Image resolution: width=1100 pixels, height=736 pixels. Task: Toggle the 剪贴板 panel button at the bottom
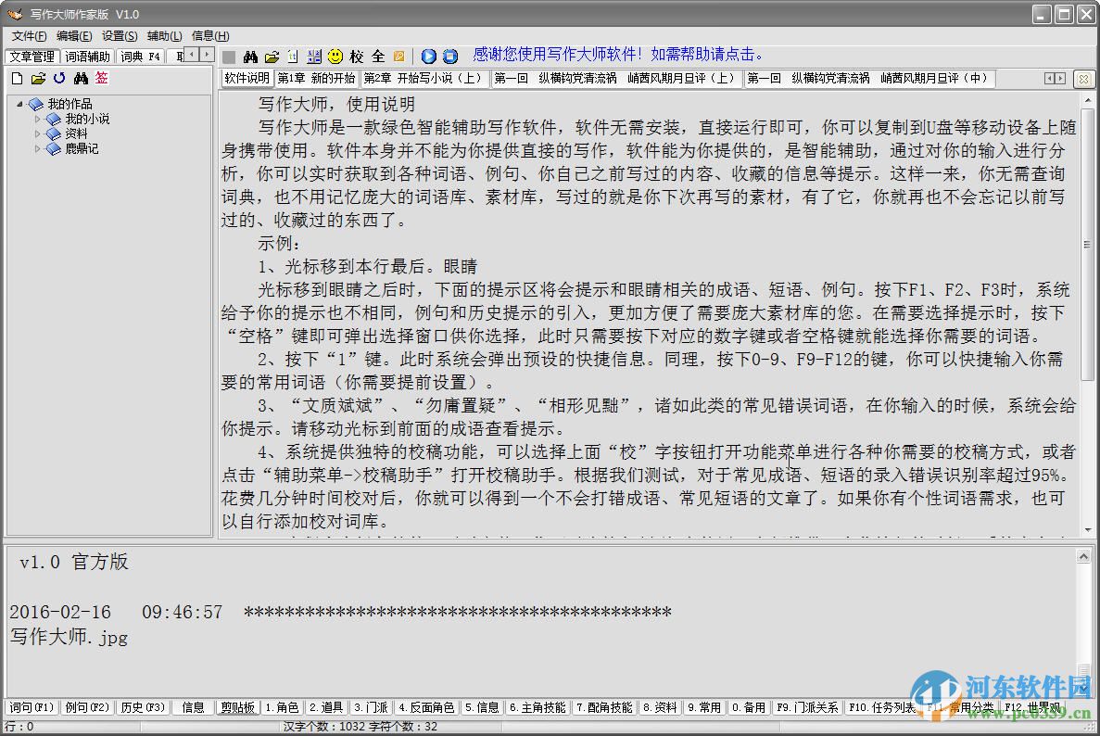click(236, 706)
